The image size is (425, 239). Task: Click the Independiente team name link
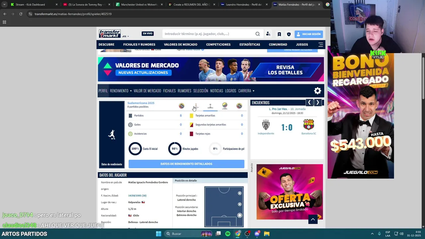(266, 133)
